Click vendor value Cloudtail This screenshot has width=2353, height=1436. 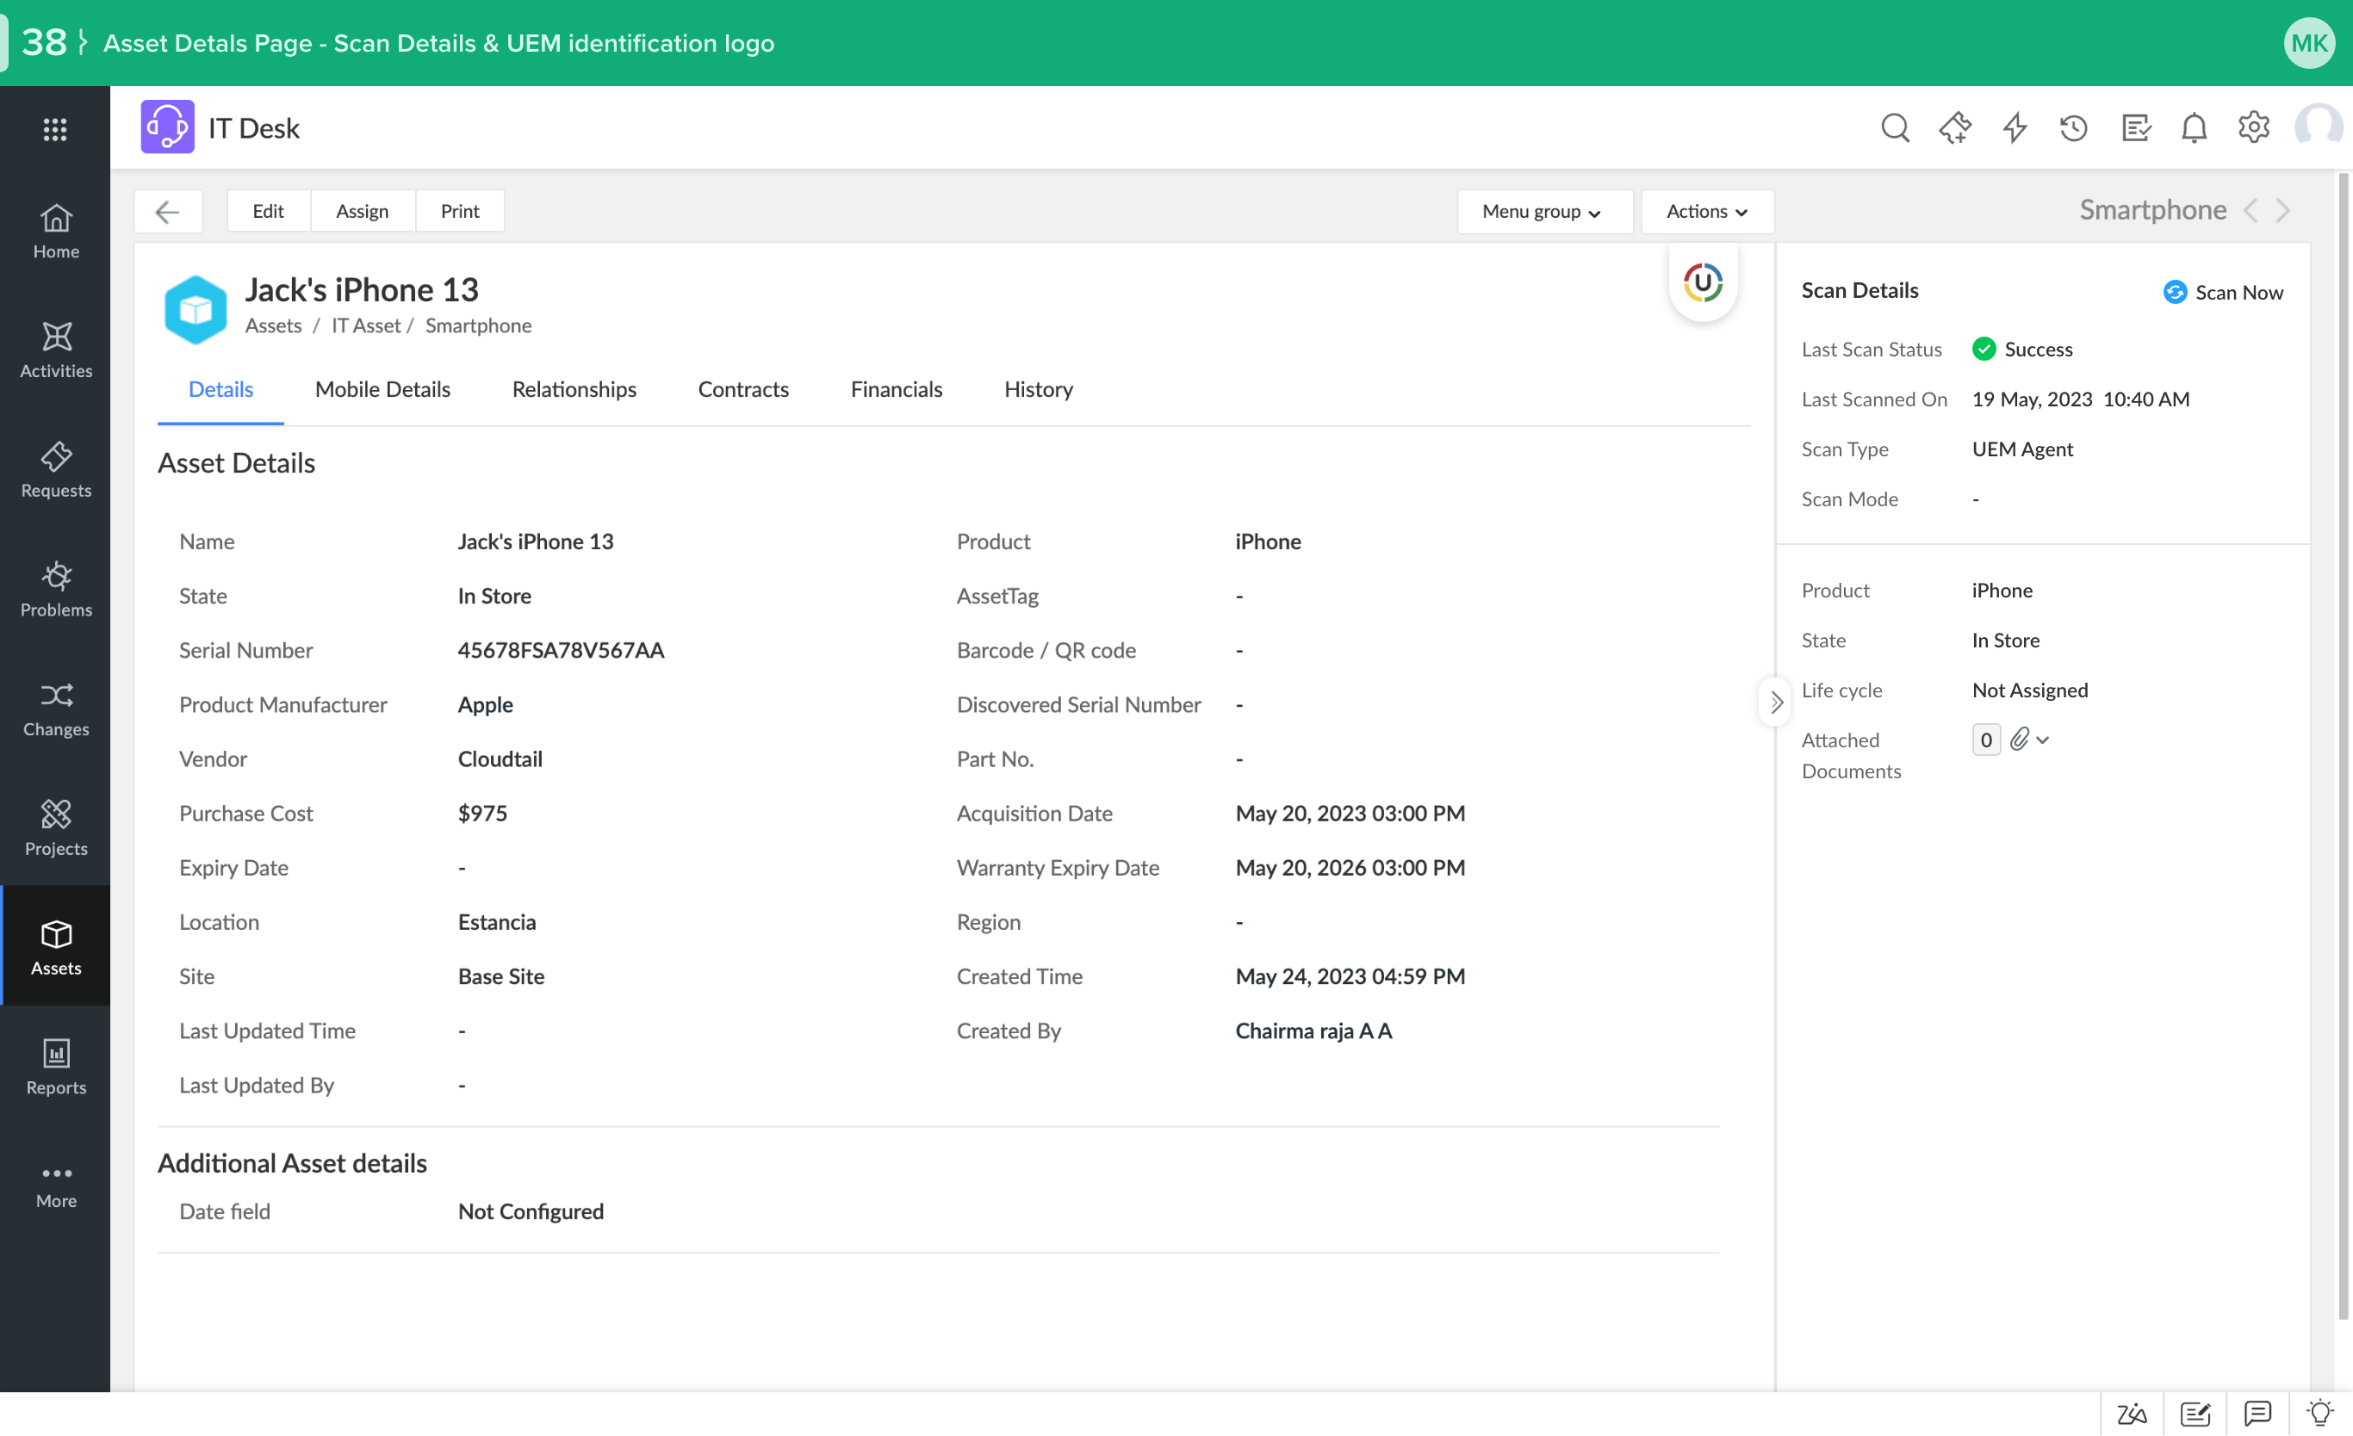500,759
